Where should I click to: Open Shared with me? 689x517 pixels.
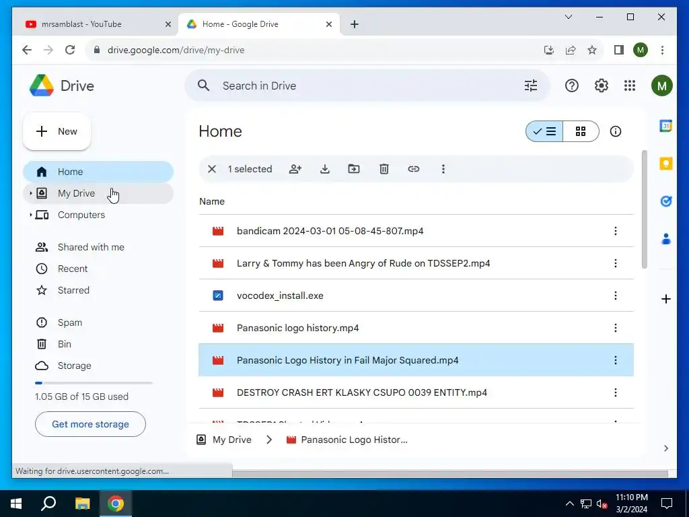click(x=98, y=247)
